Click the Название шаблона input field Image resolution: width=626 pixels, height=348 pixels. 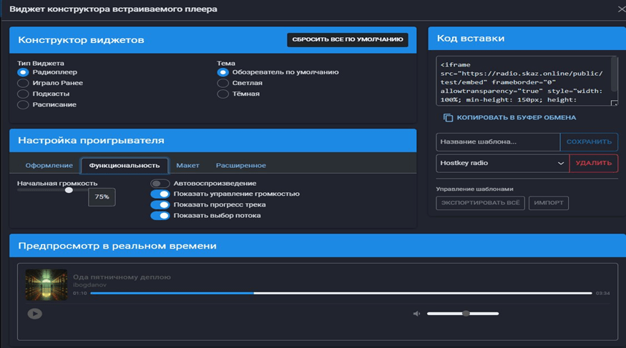pos(497,141)
